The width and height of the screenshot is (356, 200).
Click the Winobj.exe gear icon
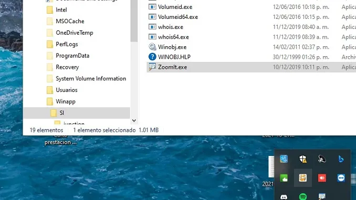tap(152, 47)
